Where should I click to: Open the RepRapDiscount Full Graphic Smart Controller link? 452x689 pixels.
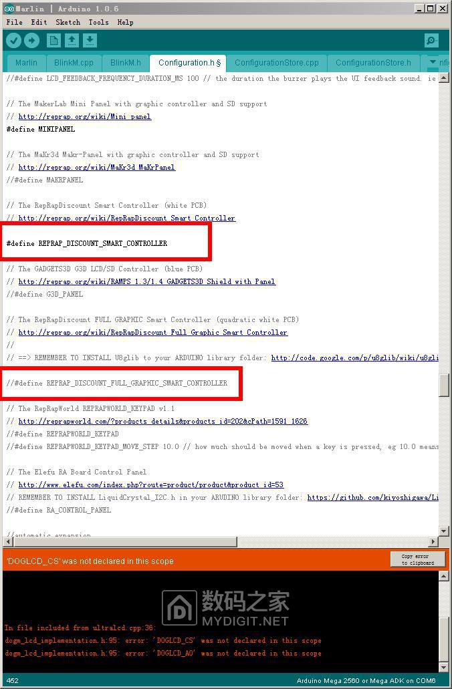click(153, 333)
